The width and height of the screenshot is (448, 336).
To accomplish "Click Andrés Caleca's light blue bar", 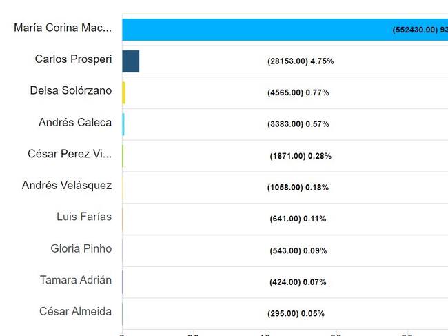I will [124, 124].
